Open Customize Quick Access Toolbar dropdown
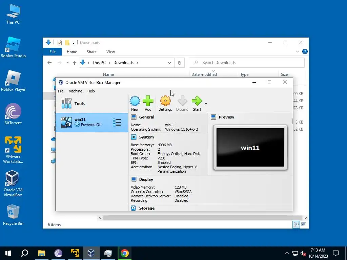Screen dimensions: 347x260 tap(73, 43)
